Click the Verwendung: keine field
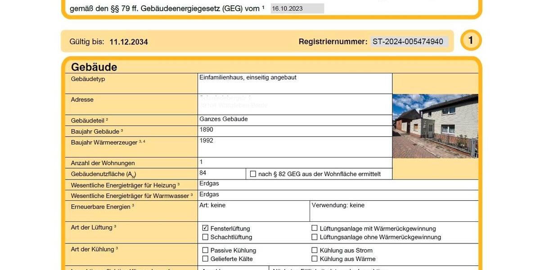 click(x=394, y=211)
